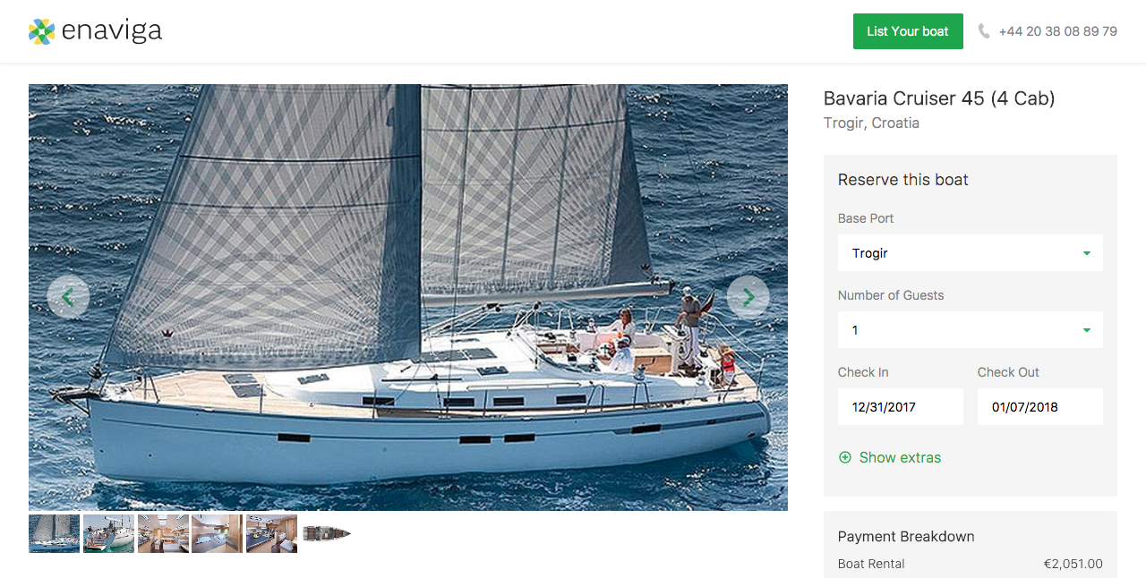
Task: Select the second boat thumbnail at dock
Action: 108,533
